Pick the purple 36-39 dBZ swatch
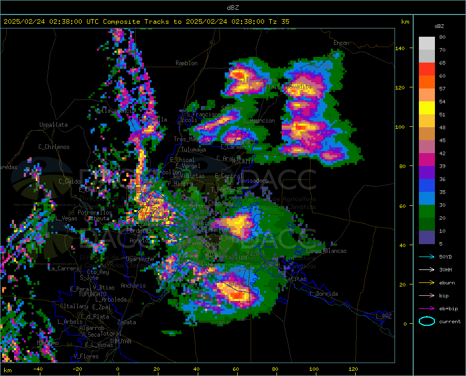The width and height of the screenshot is (466, 376). 427,173
